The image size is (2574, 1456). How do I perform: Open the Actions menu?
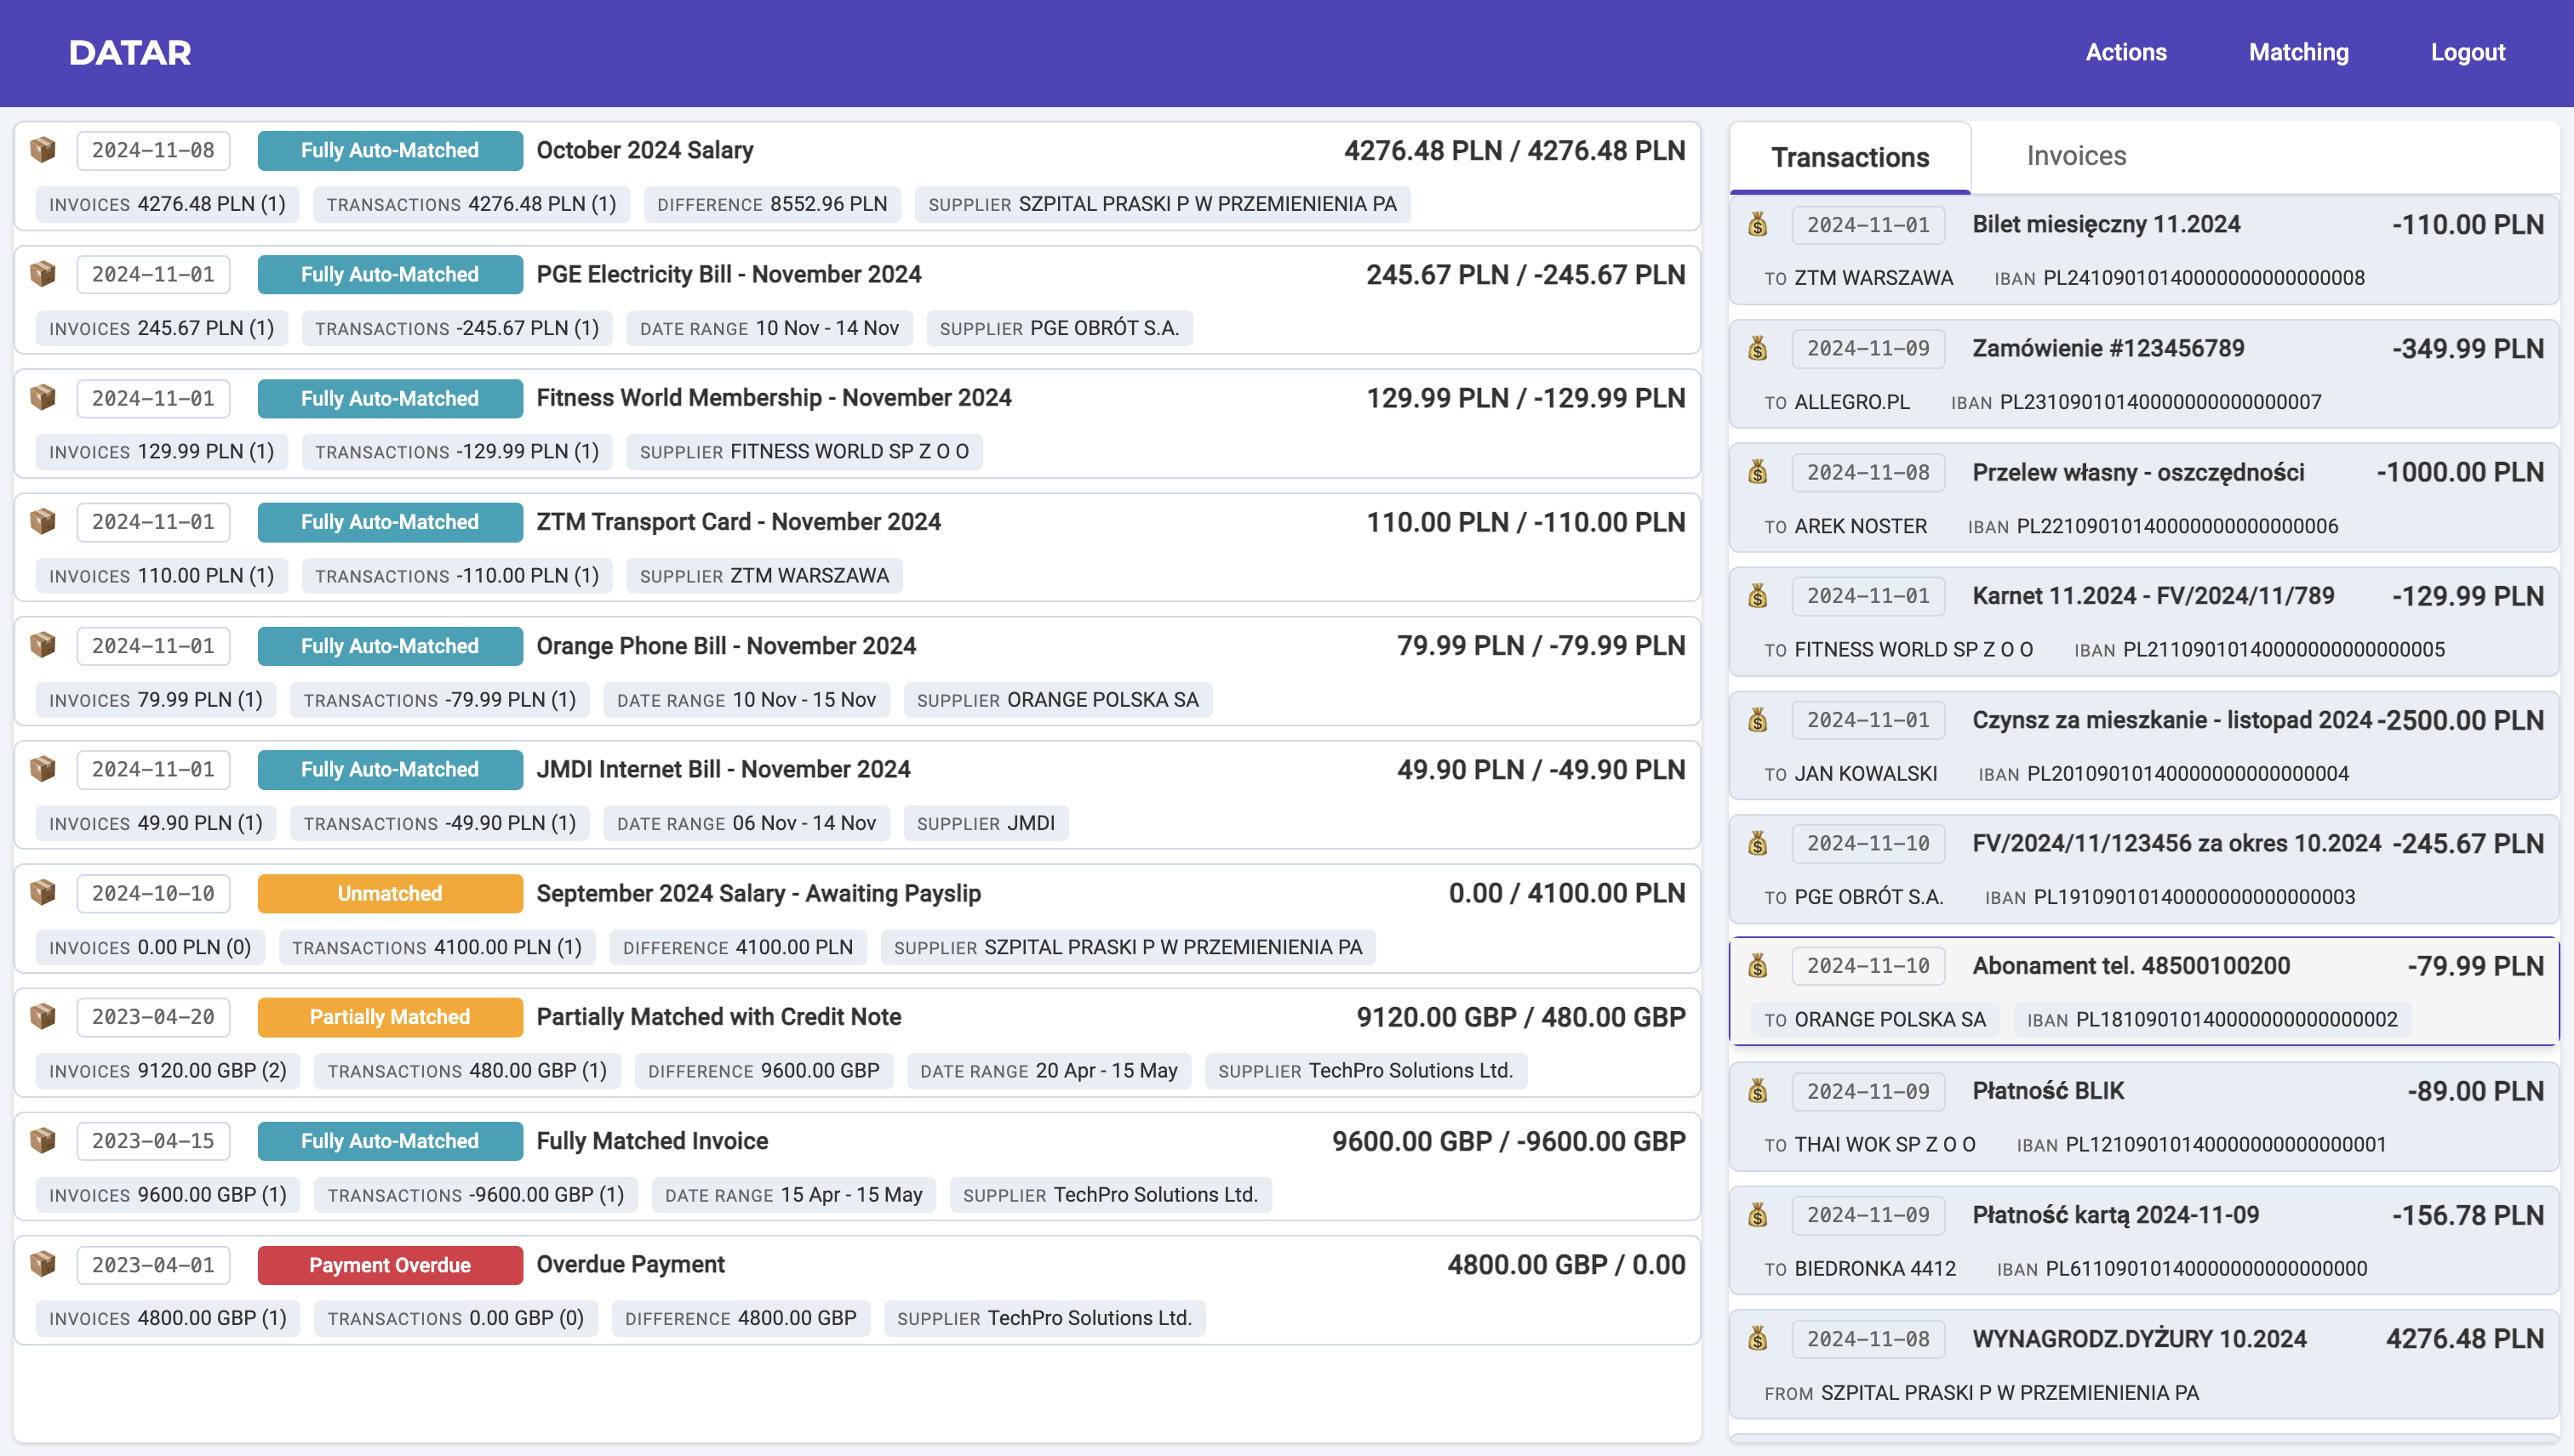(x=2125, y=52)
